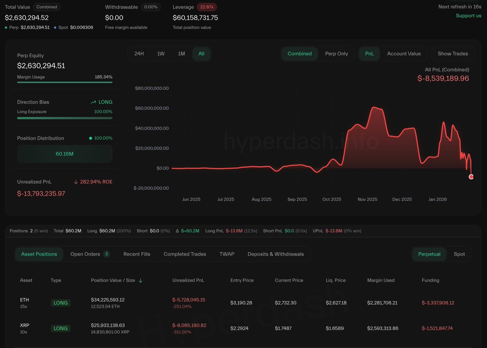Click the sort arrow beside Position Value / Size

tap(140, 281)
